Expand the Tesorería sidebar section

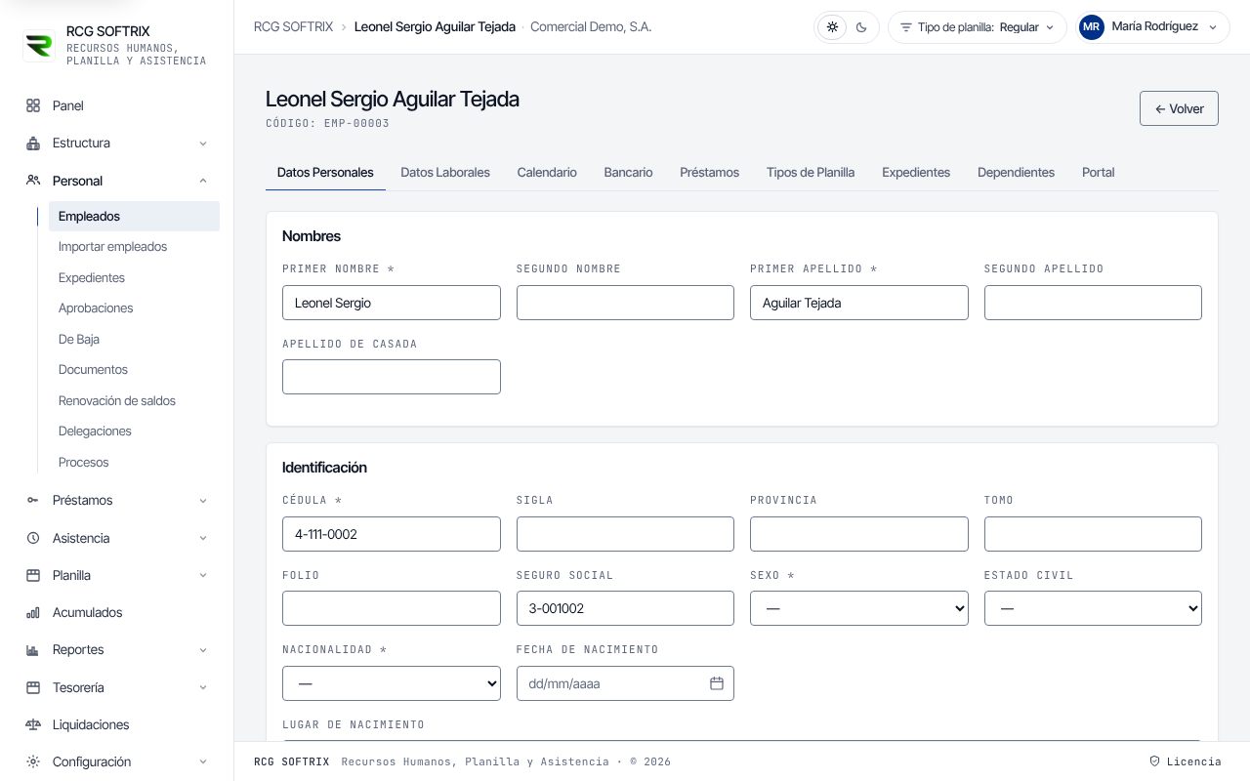point(203,687)
